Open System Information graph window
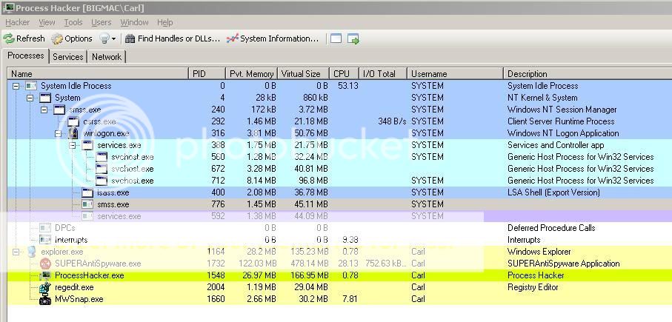672x322 pixels. [273, 38]
